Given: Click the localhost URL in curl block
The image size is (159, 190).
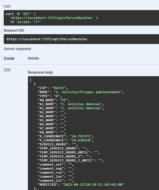Looking at the screenshot, I should tap(52, 18).
